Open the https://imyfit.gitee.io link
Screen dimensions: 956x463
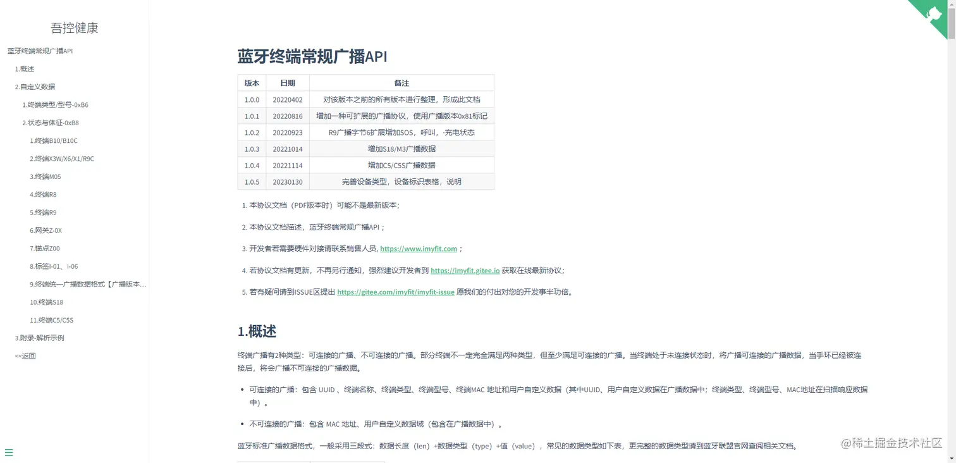465,270
